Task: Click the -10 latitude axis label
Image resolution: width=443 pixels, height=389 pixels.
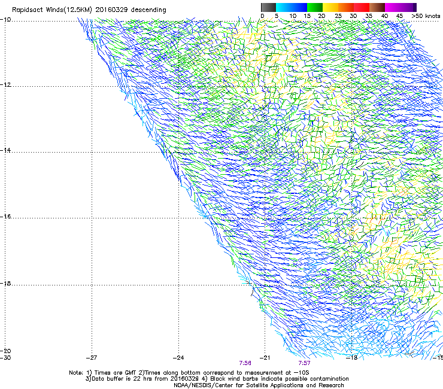Action: 5,20
